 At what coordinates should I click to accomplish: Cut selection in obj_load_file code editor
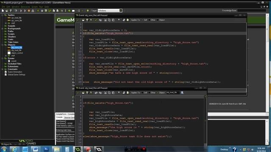pyautogui.click(x=105, y=93)
